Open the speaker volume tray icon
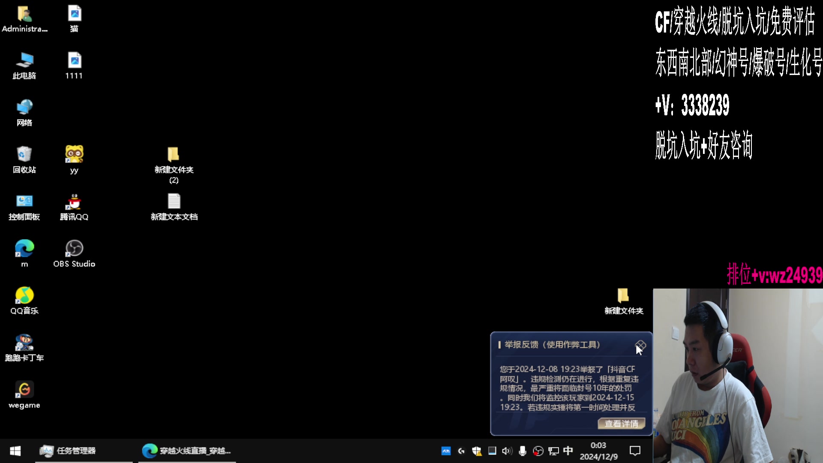This screenshot has width=823, height=463. coord(507,451)
